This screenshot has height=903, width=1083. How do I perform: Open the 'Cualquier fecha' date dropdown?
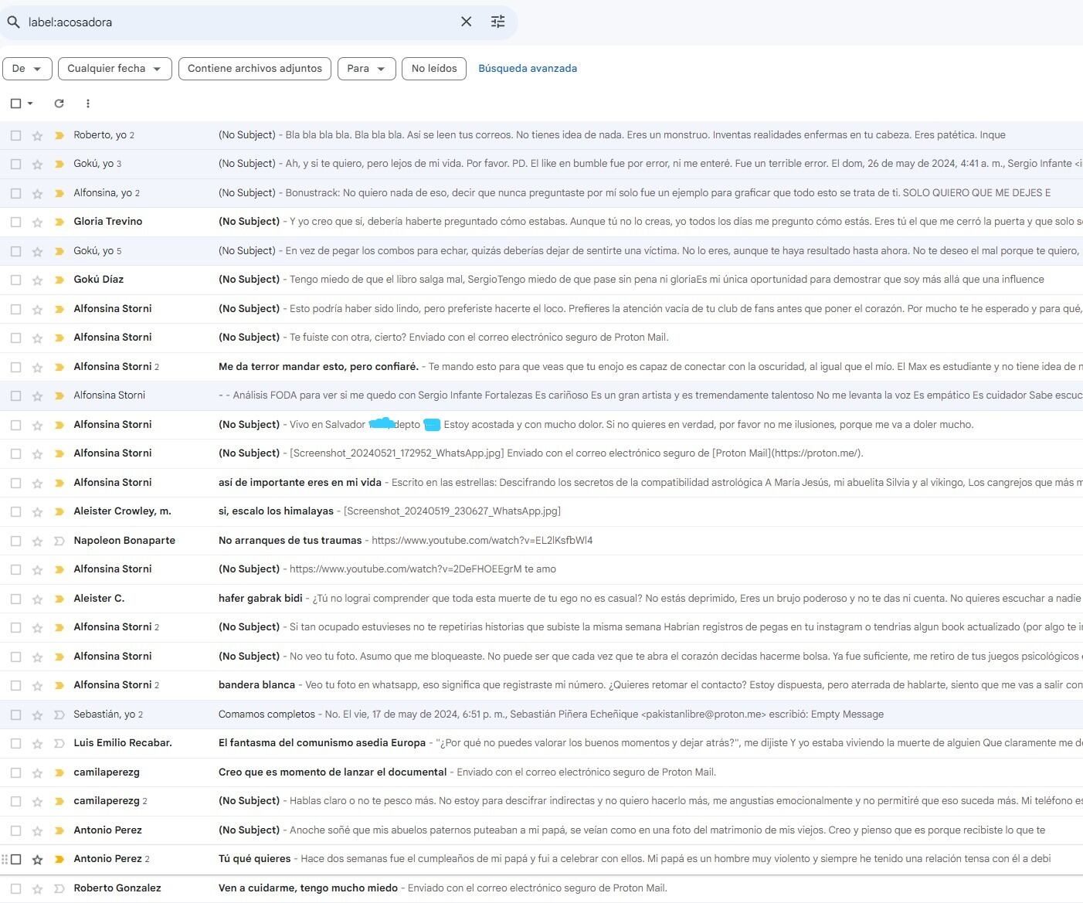click(114, 69)
